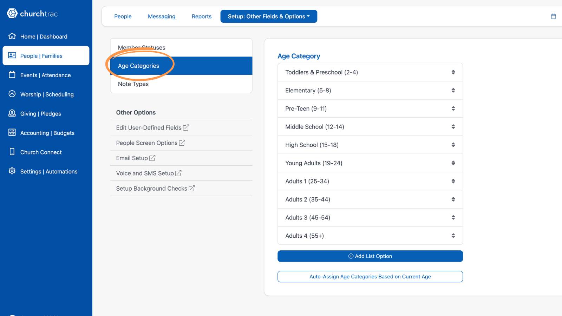Open the calendar icon at top right
The image size is (562, 316).
[553, 16]
